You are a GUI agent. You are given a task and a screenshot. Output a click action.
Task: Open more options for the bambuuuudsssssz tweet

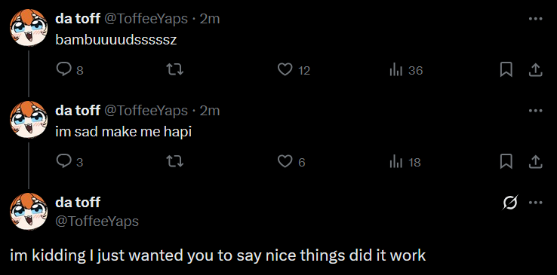pos(536,19)
